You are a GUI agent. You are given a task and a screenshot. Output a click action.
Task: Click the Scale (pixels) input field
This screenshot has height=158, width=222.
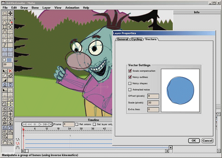153,103
